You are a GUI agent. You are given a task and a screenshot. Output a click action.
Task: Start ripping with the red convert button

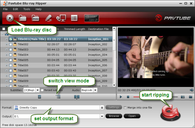170,112
